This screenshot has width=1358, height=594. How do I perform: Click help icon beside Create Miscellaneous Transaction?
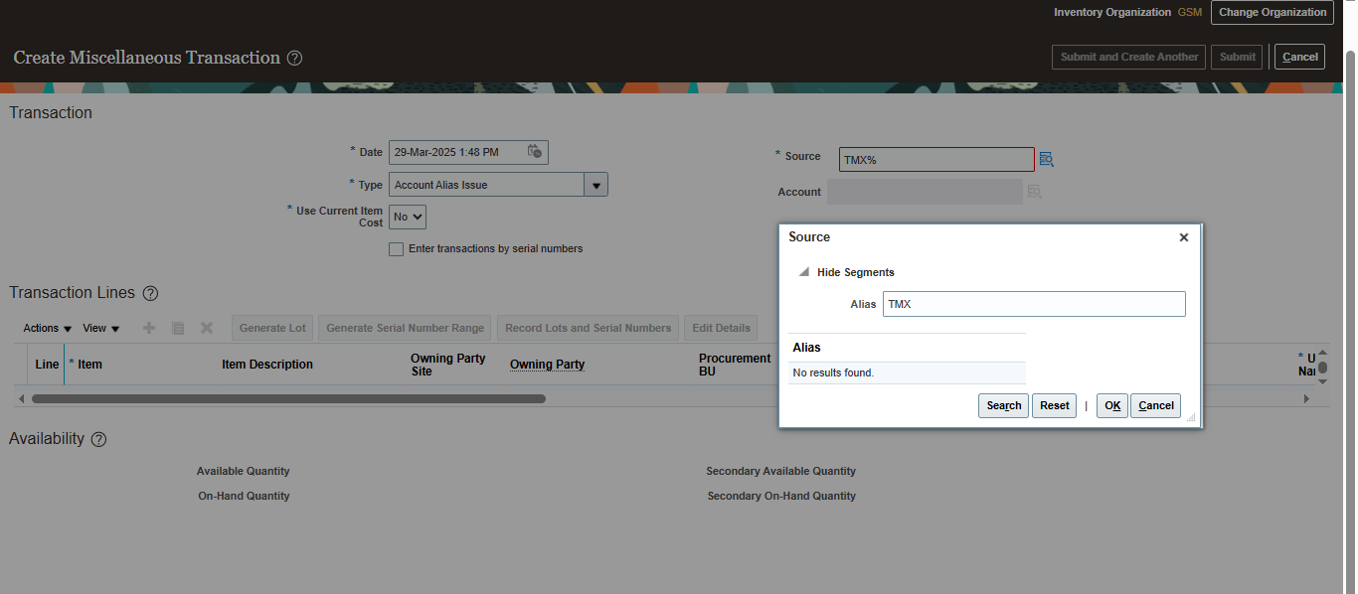click(294, 59)
